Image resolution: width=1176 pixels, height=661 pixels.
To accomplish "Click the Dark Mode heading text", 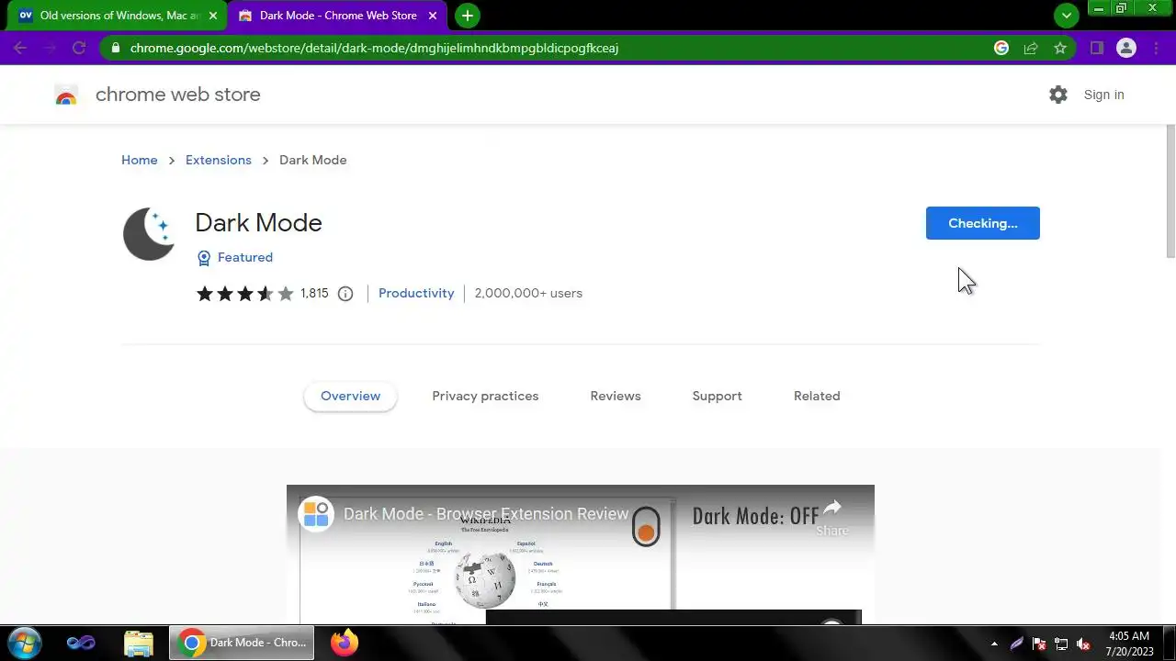I will point(258,223).
